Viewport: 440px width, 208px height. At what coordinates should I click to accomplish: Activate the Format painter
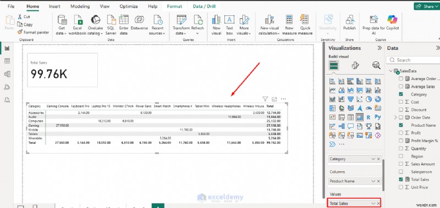click(x=33, y=32)
